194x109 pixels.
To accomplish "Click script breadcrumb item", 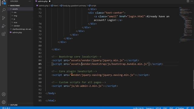I will pyautogui.click(x=92, y=5).
